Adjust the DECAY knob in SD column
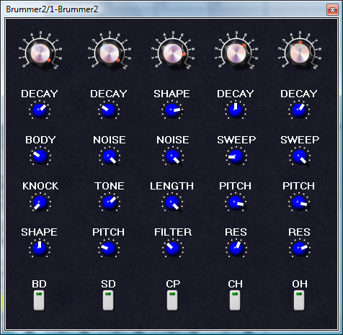 109,110
